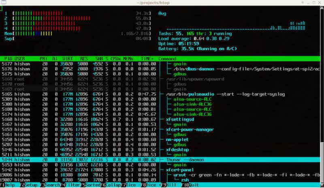Click F5 Sorted in bottom bar

click(90, 185)
